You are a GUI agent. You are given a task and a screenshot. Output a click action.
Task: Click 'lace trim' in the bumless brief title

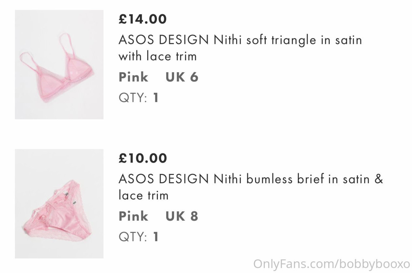tap(143, 195)
